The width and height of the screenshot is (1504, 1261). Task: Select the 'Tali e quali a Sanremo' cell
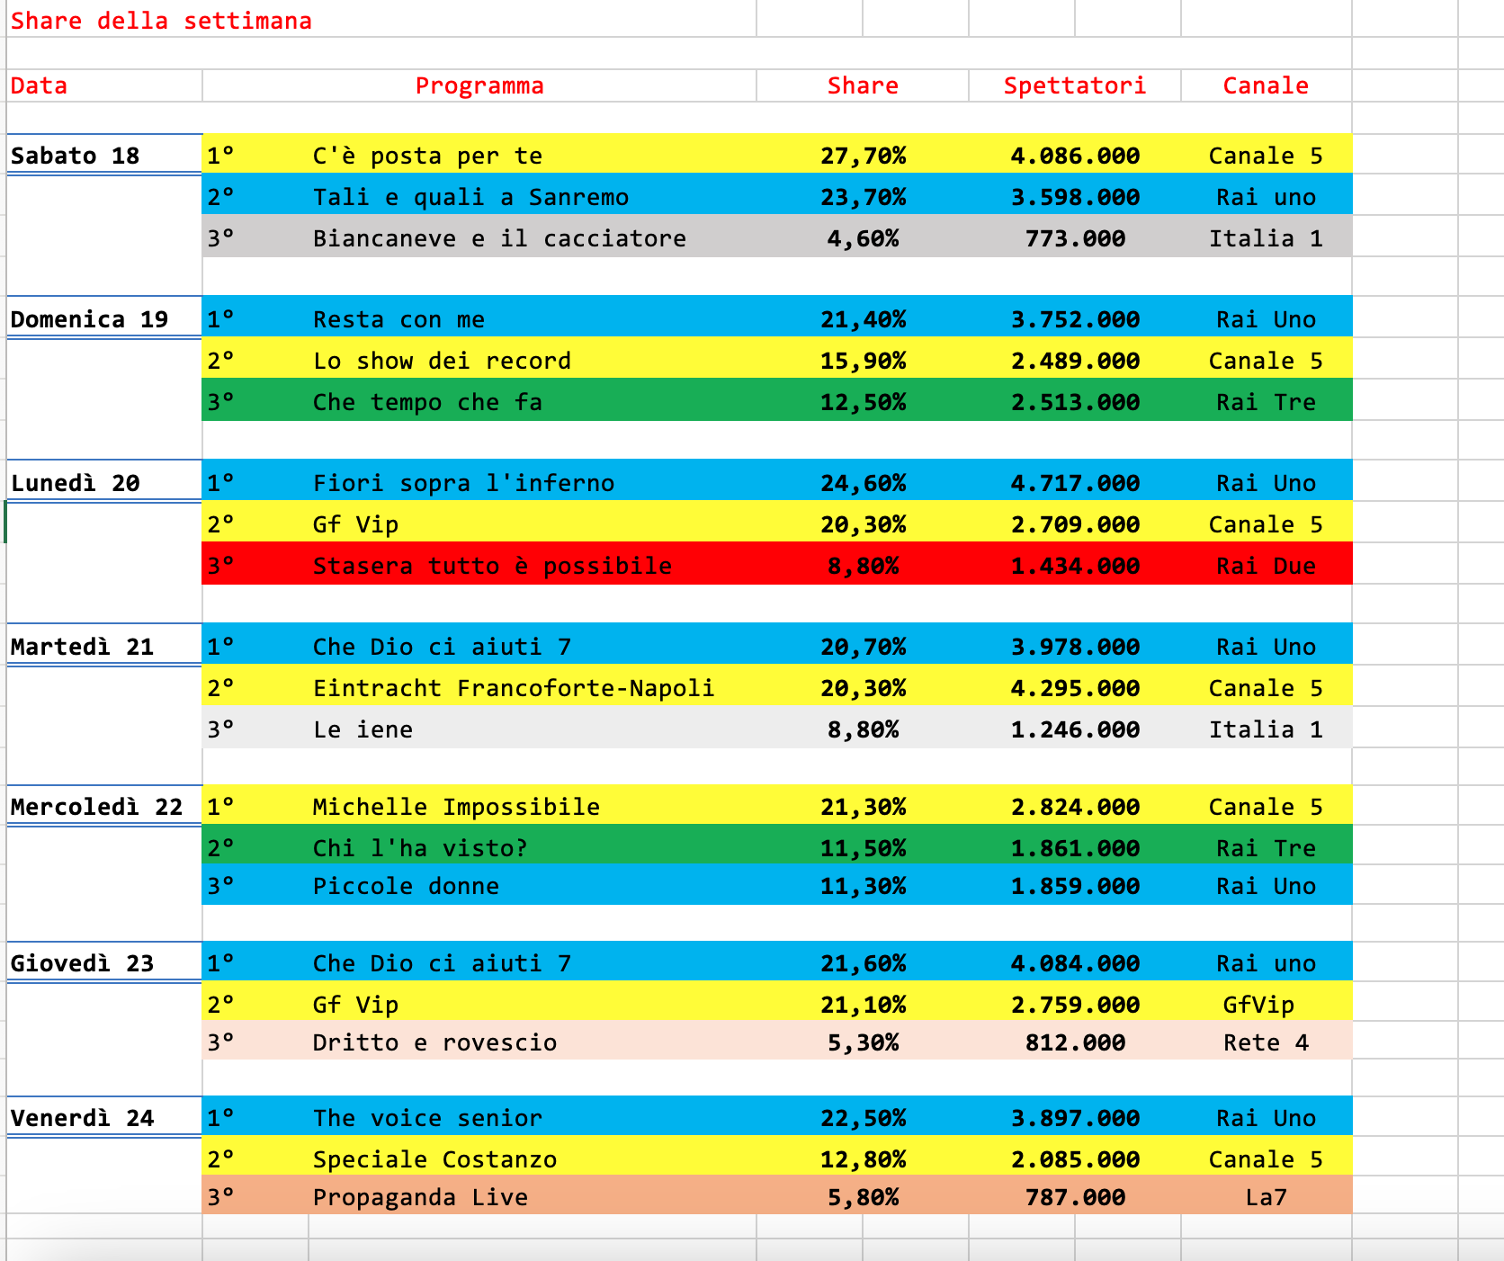click(470, 197)
